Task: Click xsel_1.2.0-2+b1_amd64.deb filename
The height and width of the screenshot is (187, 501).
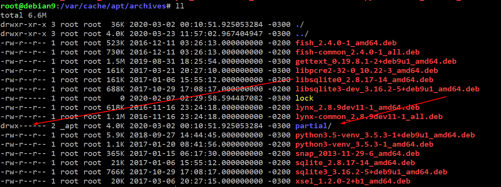Action: pos(353,181)
